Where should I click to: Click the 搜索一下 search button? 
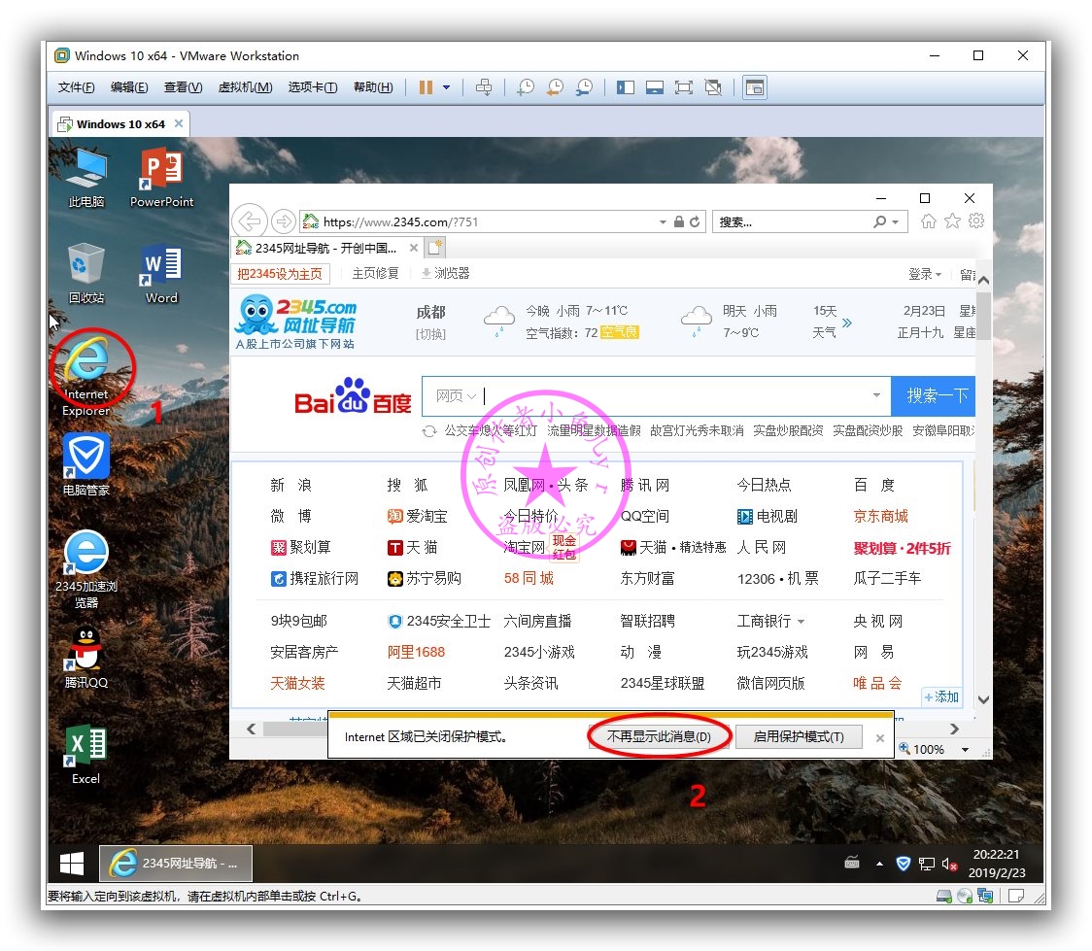coord(934,396)
